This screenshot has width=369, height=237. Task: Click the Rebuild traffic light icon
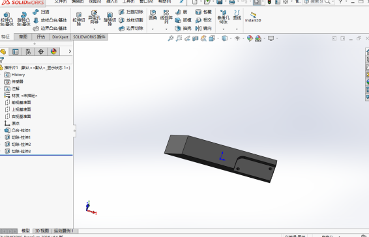[x=269, y=2]
